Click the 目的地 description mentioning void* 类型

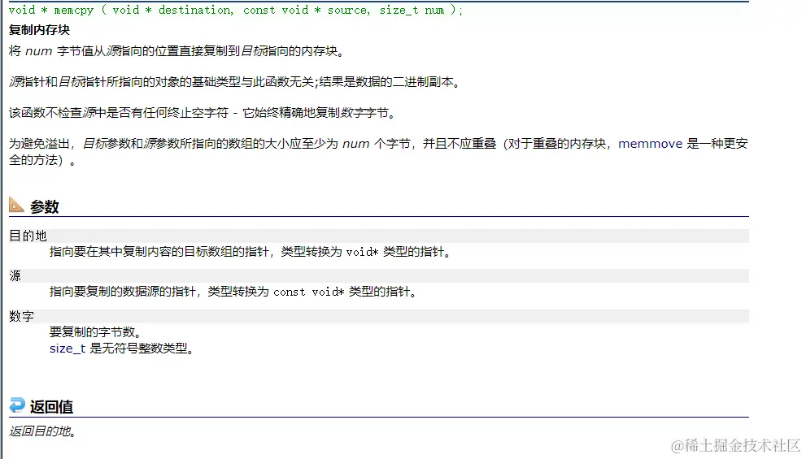point(250,252)
